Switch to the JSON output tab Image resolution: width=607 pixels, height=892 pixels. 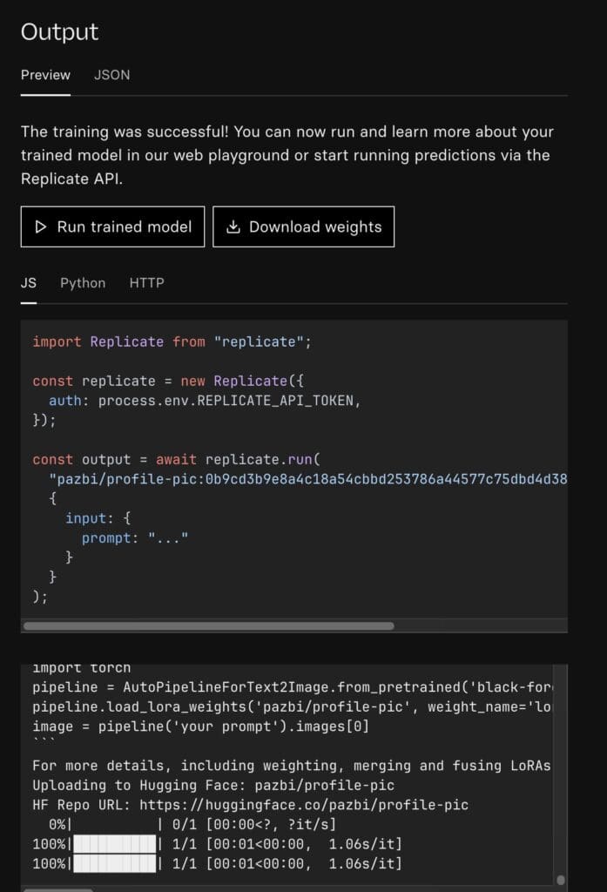coord(112,75)
